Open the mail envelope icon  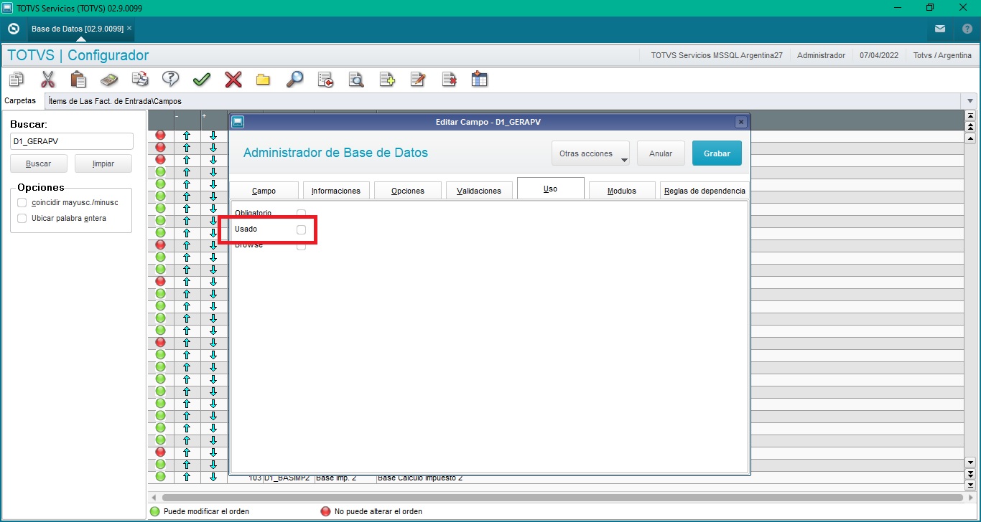[940, 29]
